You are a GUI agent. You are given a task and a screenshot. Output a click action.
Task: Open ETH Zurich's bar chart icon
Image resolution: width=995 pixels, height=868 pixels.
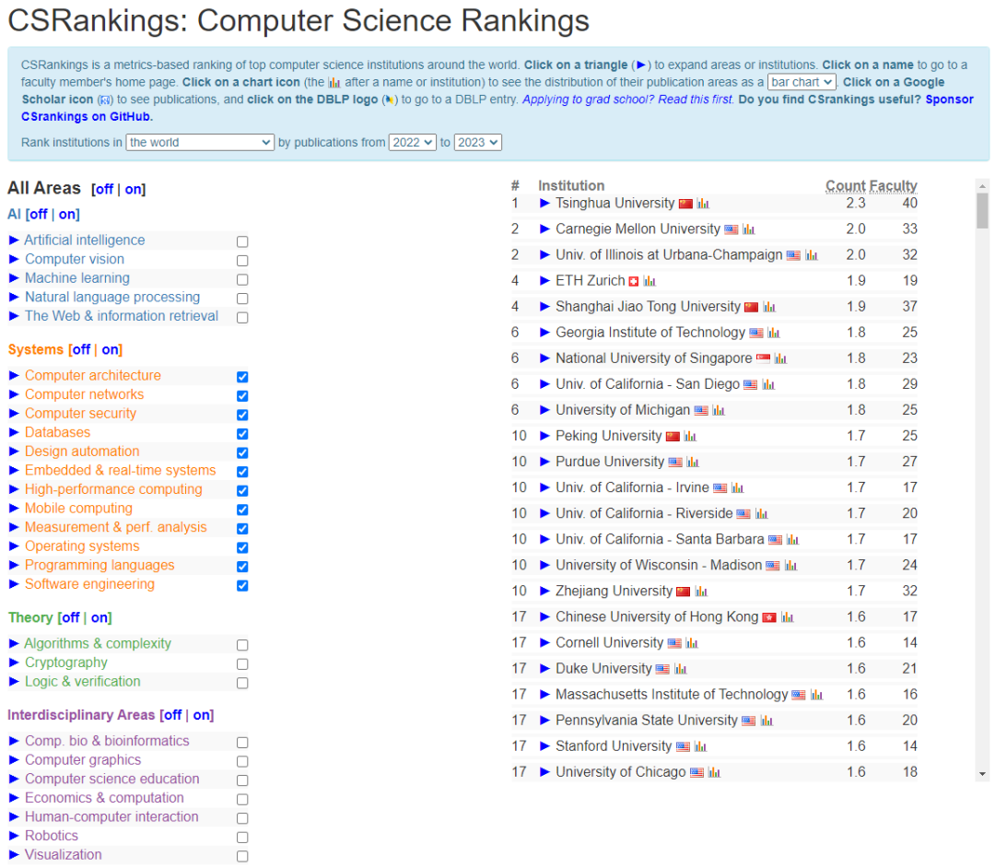650,281
